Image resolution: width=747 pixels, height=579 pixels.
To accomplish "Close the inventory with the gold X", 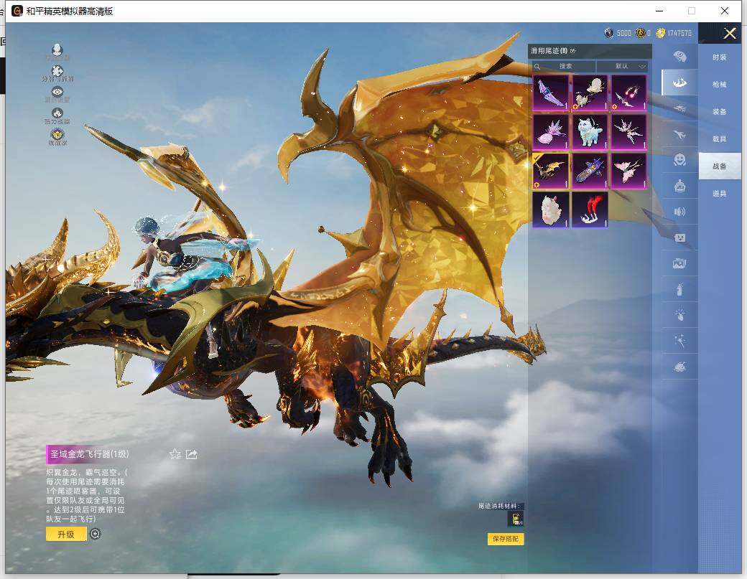I will 729,33.
